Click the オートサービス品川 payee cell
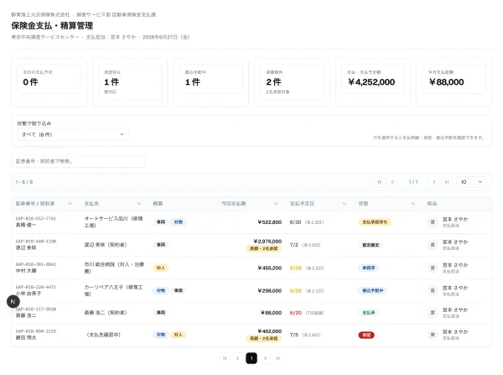Image resolution: width=503 pixels, height=375 pixels. pos(113,222)
